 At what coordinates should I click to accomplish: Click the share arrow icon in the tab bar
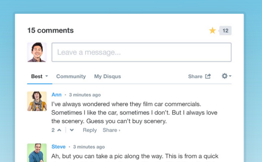(208, 76)
